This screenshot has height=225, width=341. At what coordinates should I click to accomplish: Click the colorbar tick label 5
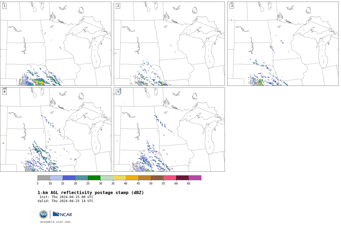(38, 183)
